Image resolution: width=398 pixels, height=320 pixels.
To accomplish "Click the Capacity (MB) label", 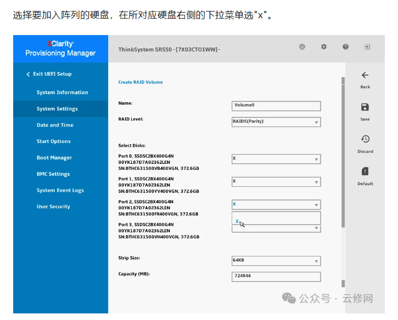I will tap(134, 274).
